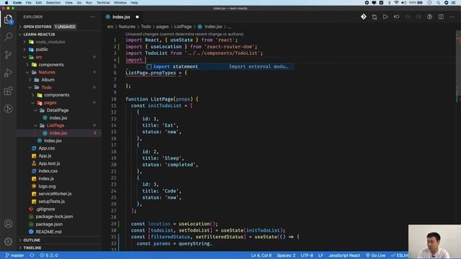Open App.js file in explorer

pyautogui.click(x=45, y=156)
